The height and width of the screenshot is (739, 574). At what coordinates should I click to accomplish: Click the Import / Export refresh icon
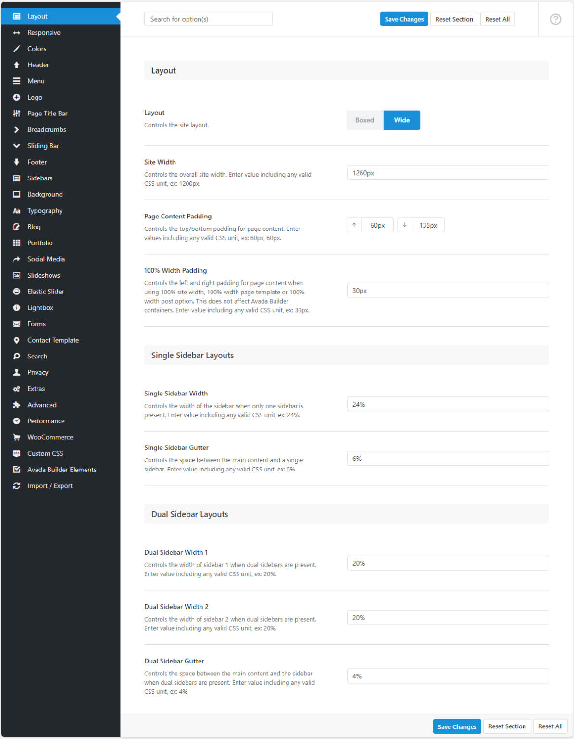coord(17,486)
